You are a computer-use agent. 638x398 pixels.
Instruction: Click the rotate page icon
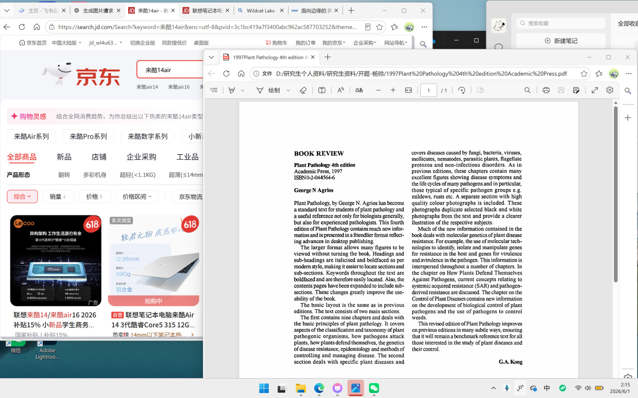[462, 90]
